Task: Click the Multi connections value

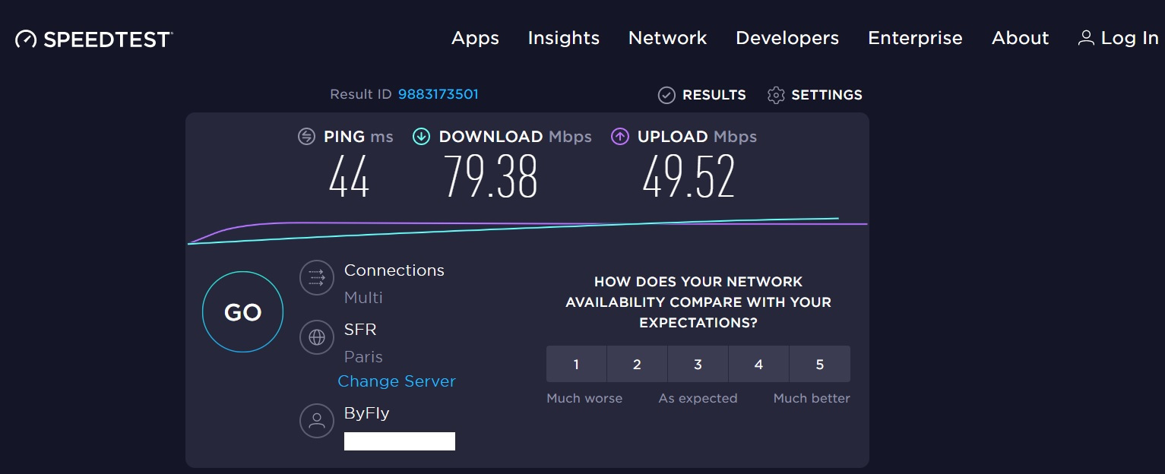Action: (363, 298)
